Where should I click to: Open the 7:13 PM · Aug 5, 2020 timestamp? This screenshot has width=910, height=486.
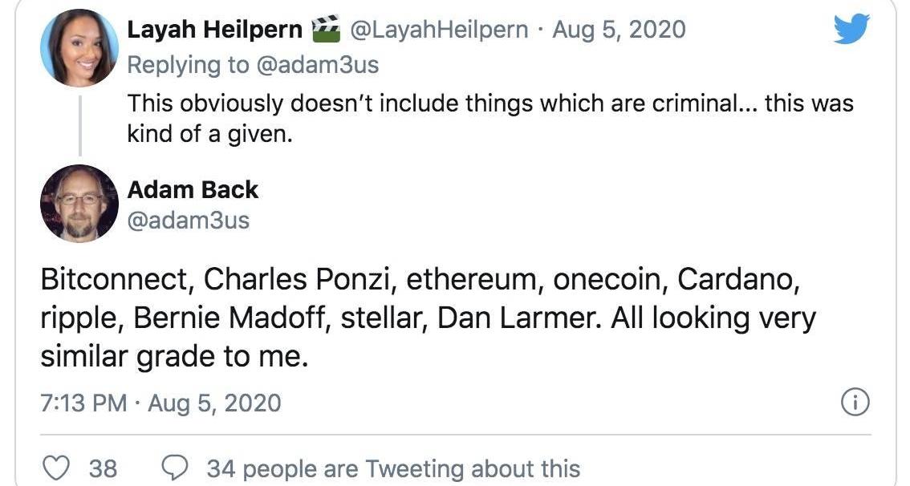[x=160, y=403]
